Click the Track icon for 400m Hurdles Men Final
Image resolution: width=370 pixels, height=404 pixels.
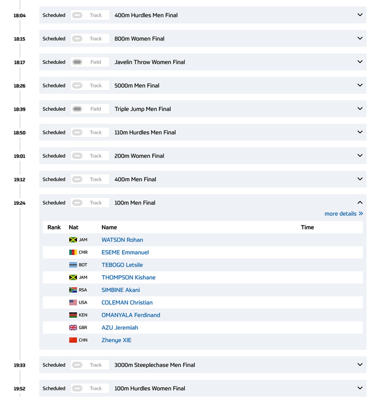77,15
